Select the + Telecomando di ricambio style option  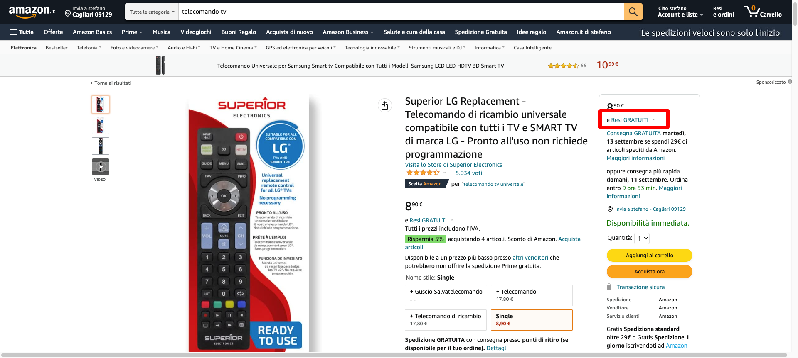click(x=446, y=320)
